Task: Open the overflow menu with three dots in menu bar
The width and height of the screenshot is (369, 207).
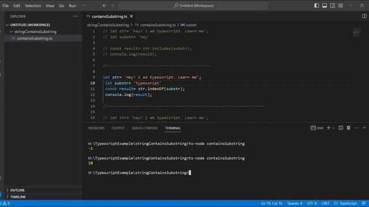Action: (84, 6)
